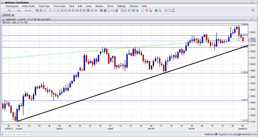Select the falling trend line study icon

click(x=130, y=10)
